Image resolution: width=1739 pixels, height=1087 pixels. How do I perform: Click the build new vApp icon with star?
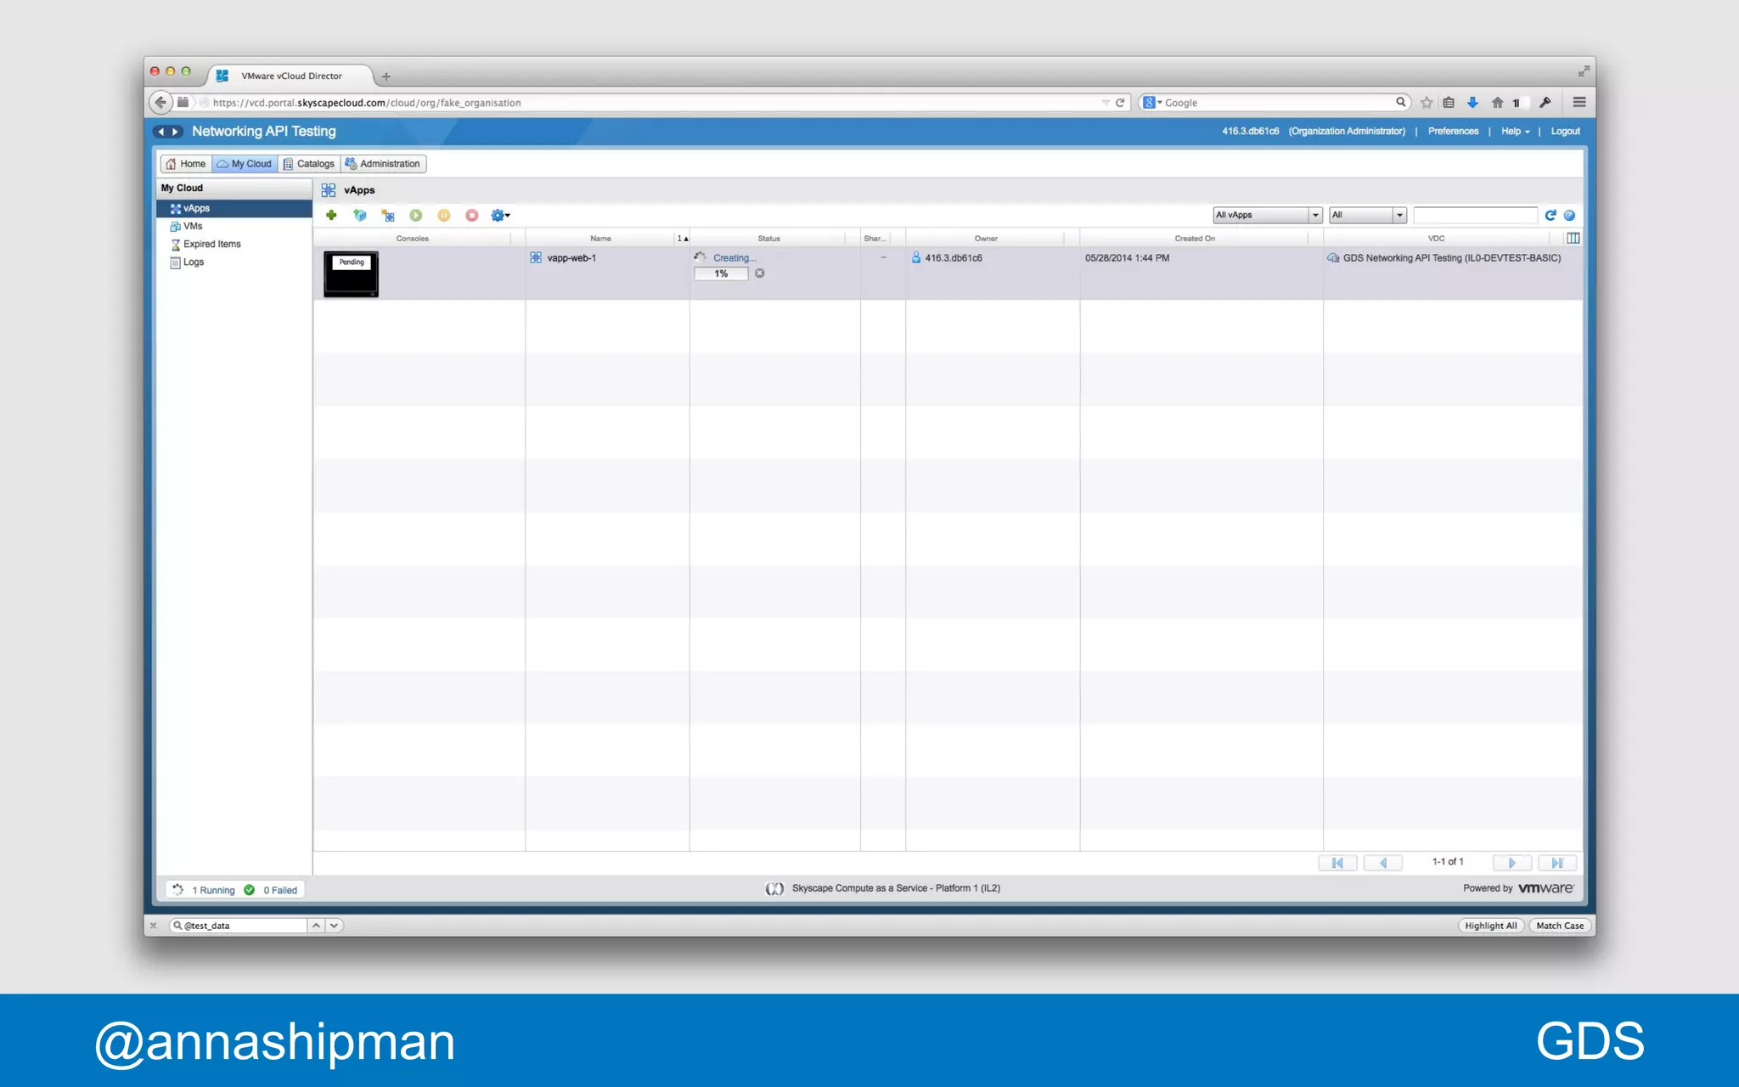[x=388, y=216]
